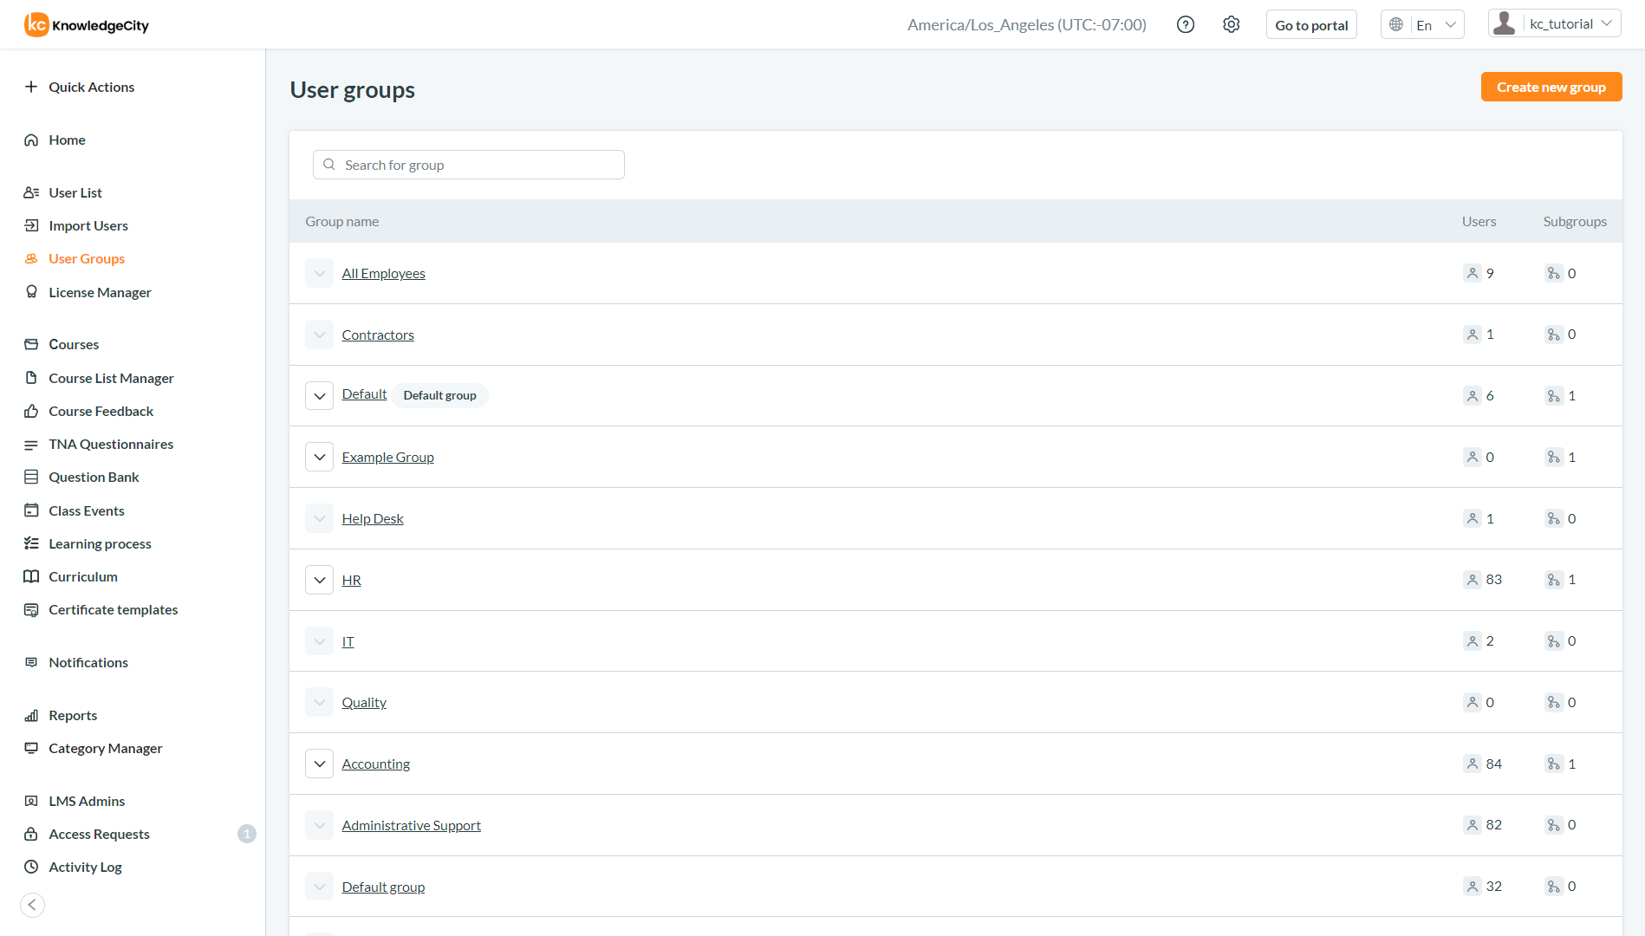This screenshot has height=936, width=1645.
Task: Click the Quick Actions plus icon
Action: [x=31, y=87]
